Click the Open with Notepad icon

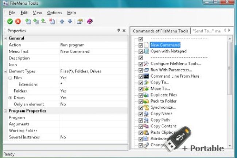(146, 51)
